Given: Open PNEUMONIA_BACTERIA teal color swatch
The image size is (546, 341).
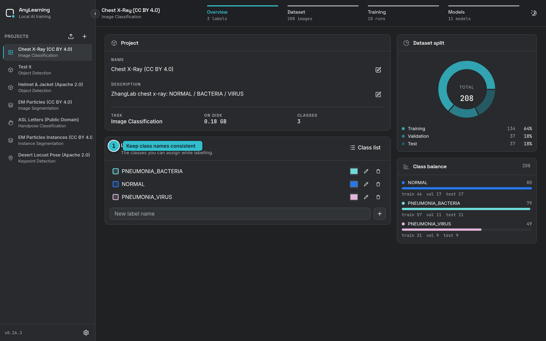Looking at the screenshot, I should click(354, 171).
